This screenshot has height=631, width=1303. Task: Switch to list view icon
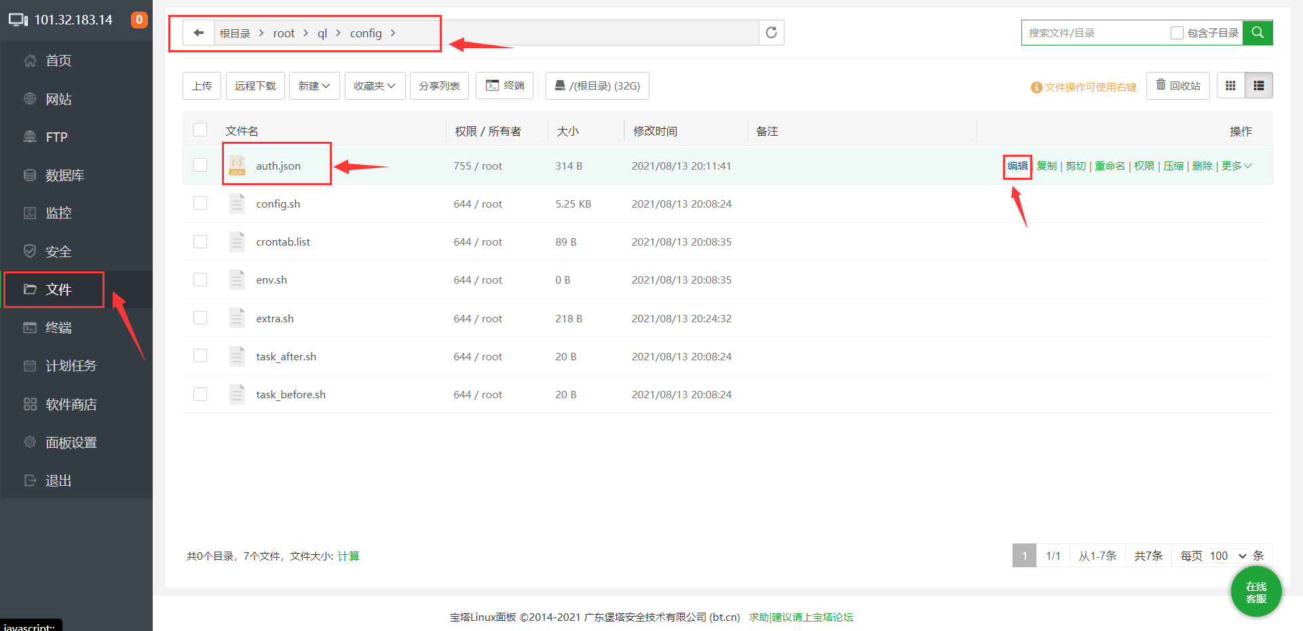click(x=1259, y=85)
